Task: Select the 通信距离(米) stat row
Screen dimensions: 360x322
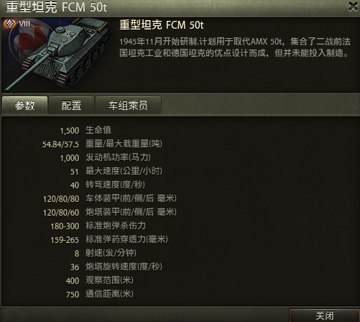Action: (100, 294)
